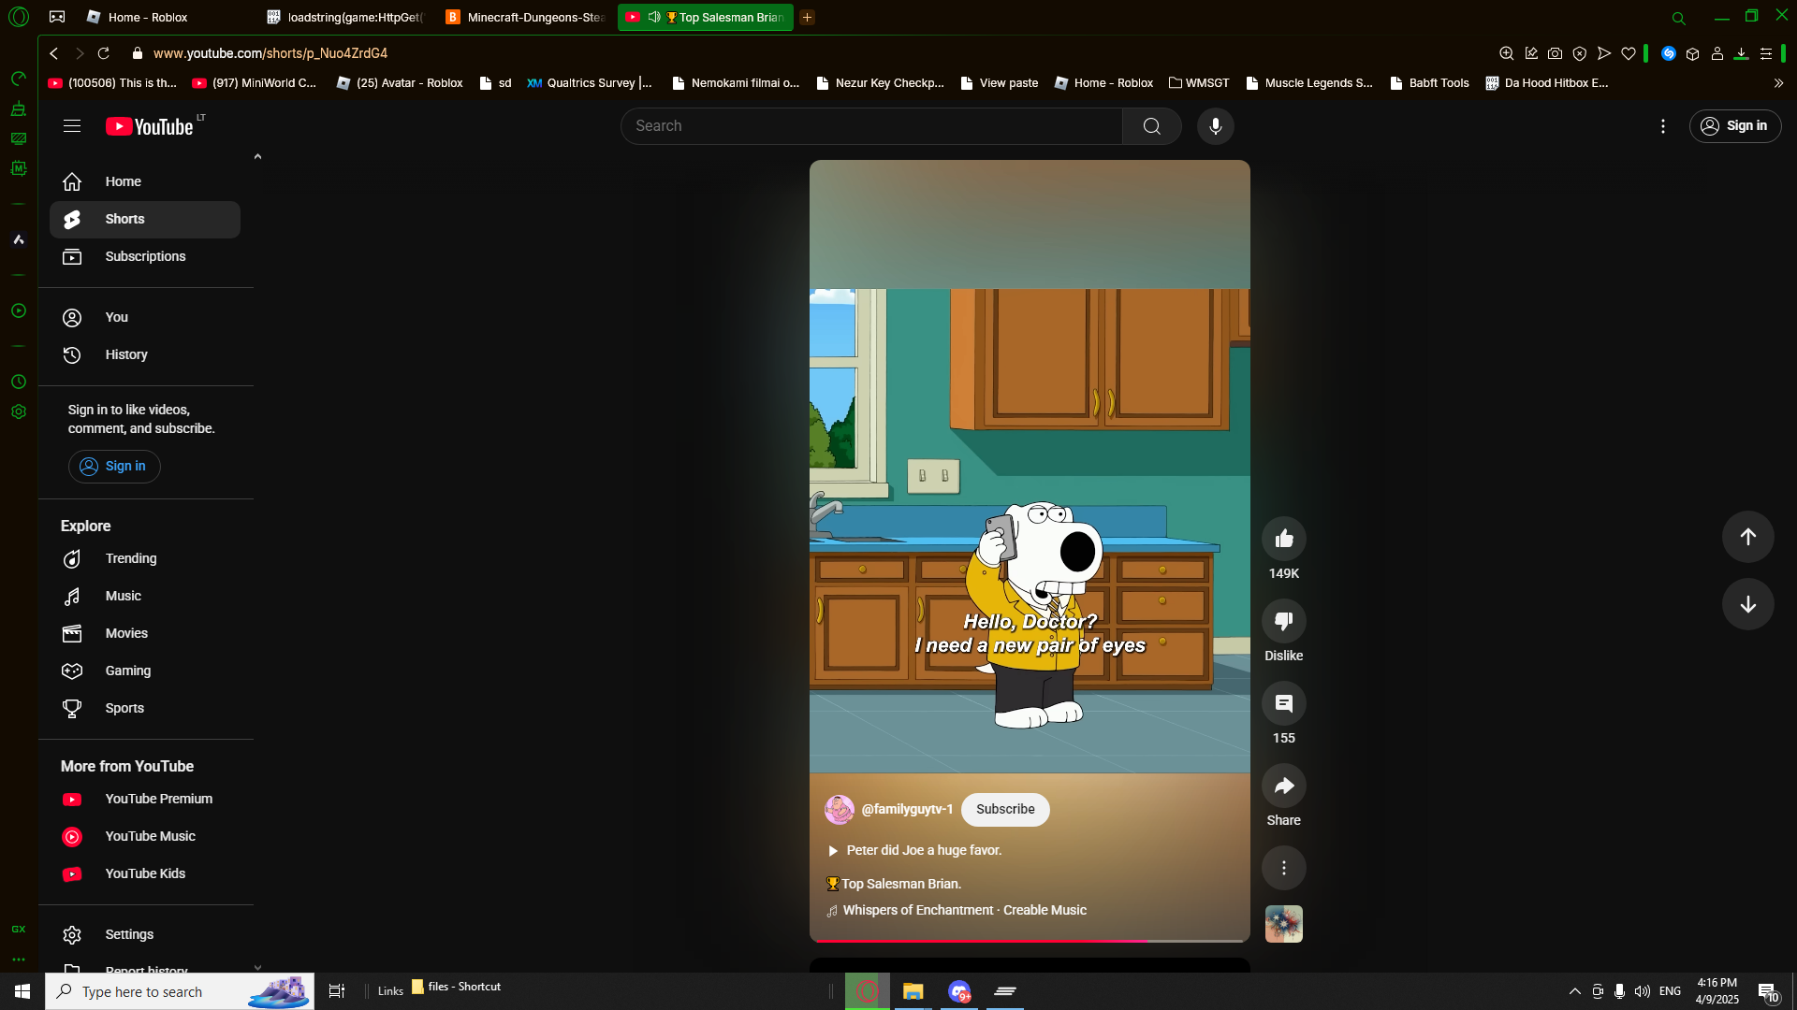Image resolution: width=1797 pixels, height=1010 pixels.
Task: Open the familyguytv-1 channel avatar
Action: (x=840, y=810)
